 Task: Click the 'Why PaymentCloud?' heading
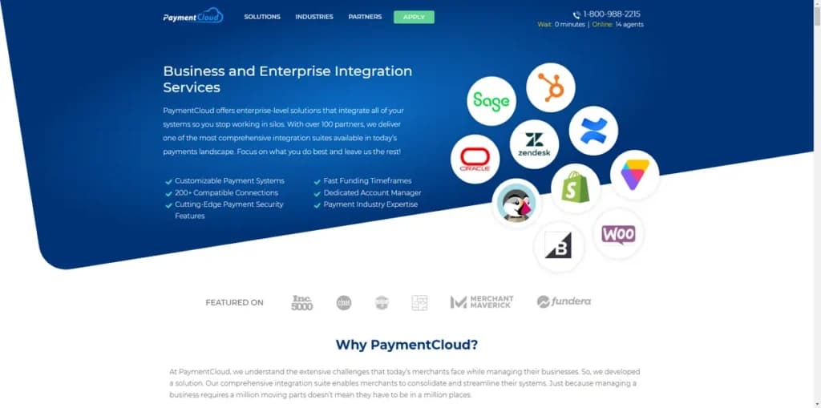pyautogui.click(x=406, y=345)
